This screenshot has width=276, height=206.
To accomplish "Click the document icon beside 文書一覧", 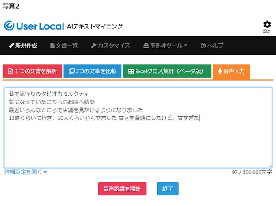I will [52, 46].
